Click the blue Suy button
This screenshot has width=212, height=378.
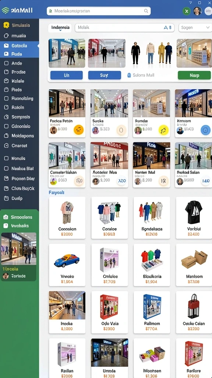105,75
